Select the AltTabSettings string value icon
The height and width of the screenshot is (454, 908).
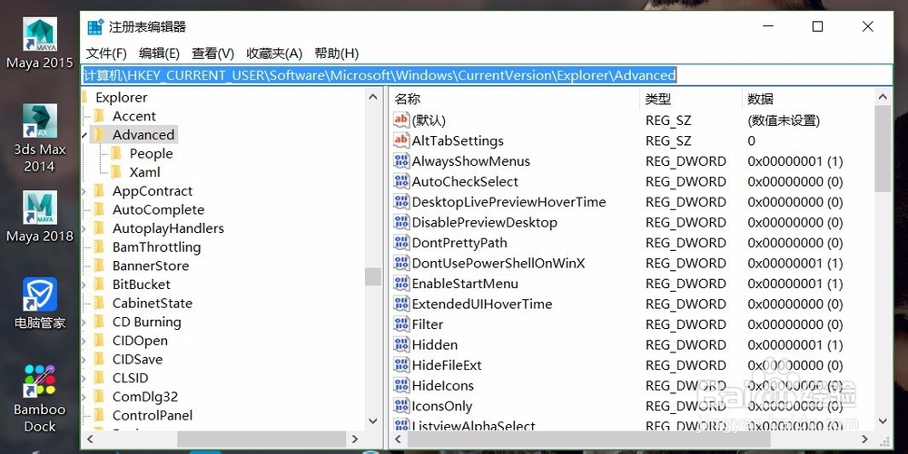click(400, 140)
